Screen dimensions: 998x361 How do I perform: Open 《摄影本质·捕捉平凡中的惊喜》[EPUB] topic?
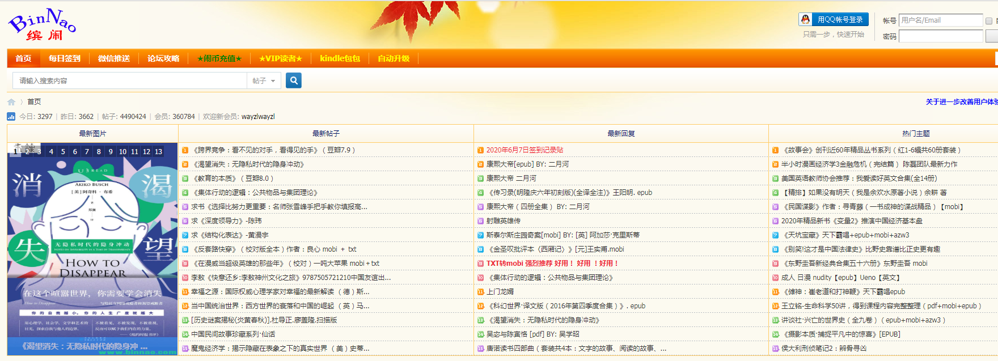coord(840,334)
